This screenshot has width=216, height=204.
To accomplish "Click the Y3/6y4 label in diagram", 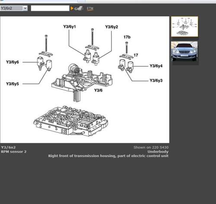I will (x=156, y=66).
